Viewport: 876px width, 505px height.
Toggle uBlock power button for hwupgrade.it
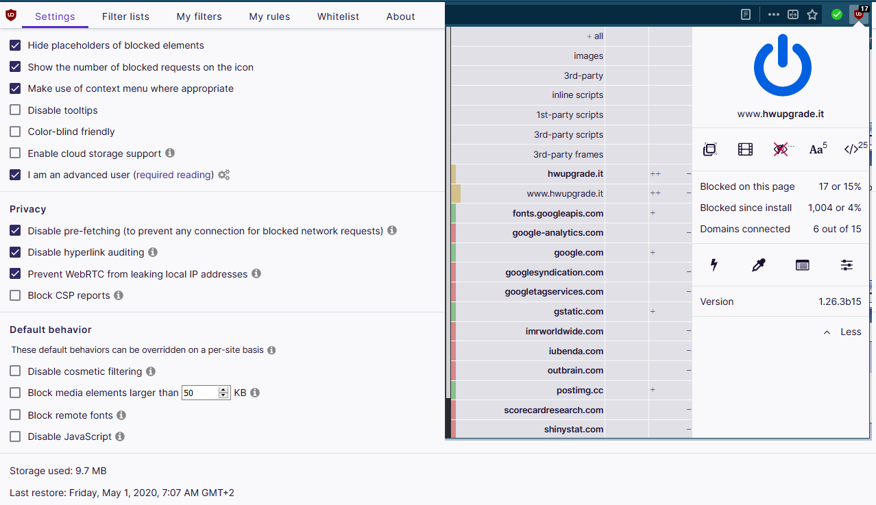click(x=782, y=67)
